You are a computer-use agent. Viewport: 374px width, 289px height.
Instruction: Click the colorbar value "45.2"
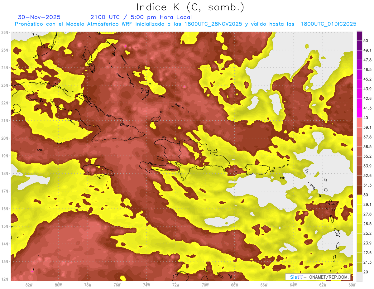click(x=367, y=79)
